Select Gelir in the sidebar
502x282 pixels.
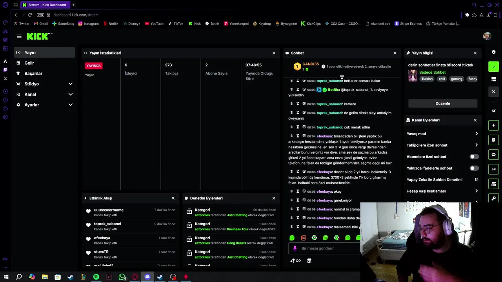pyautogui.click(x=45, y=63)
